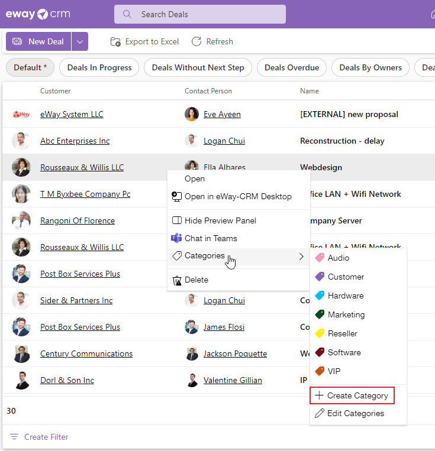Screen dimensions: 435x451
Task: Click the Create Filter lines icon
Action: point(14,437)
